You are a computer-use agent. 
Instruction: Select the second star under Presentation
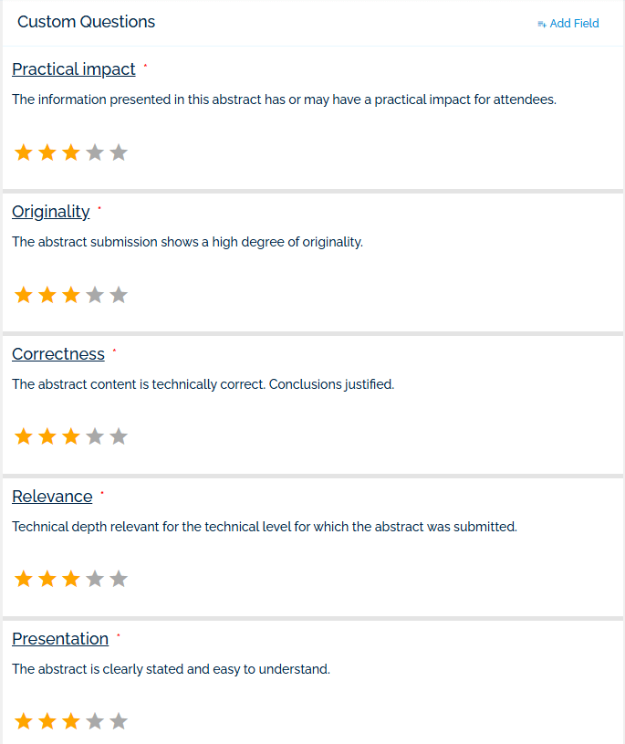(x=47, y=720)
